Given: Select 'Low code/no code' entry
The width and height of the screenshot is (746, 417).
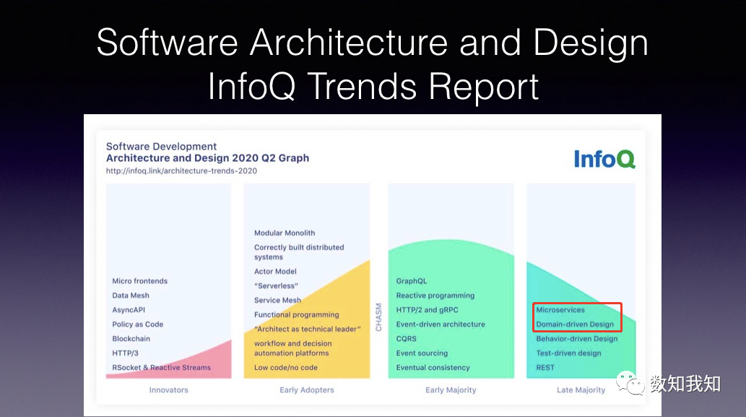Looking at the screenshot, I should coord(285,367).
